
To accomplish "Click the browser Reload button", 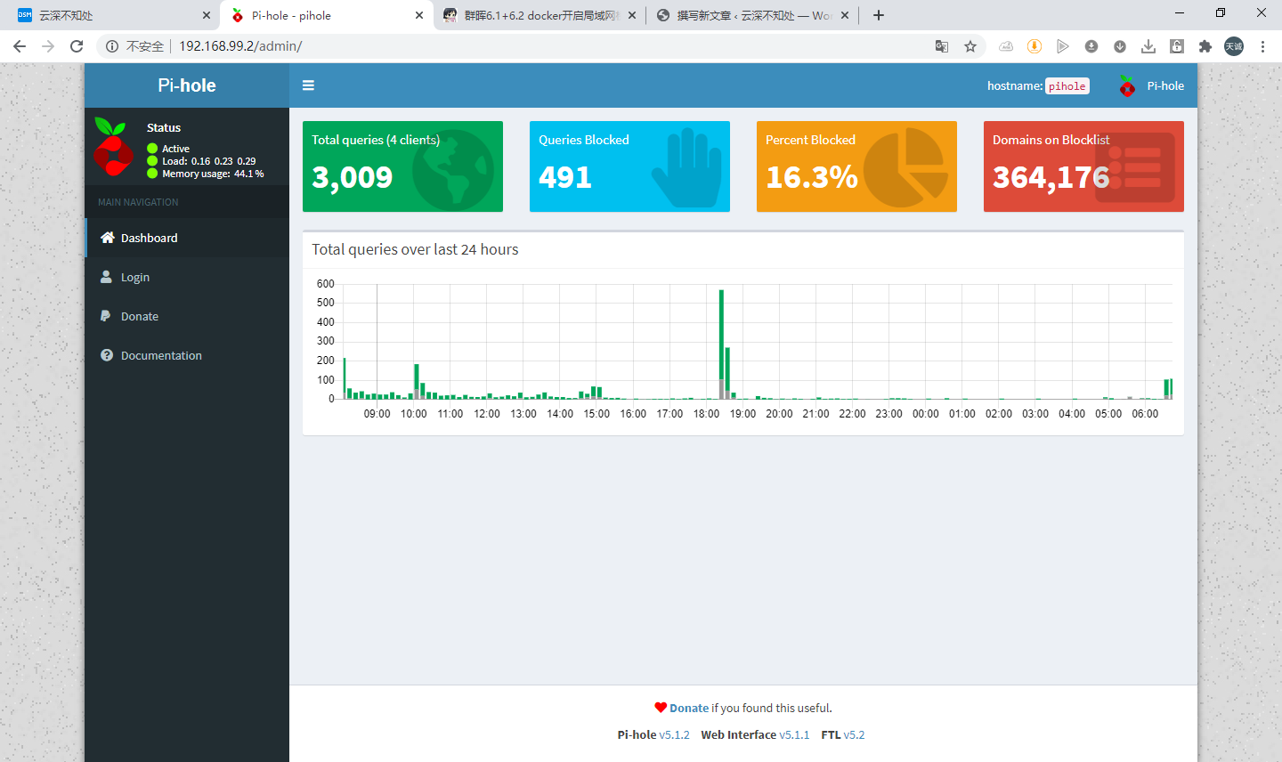I will 77,46.
